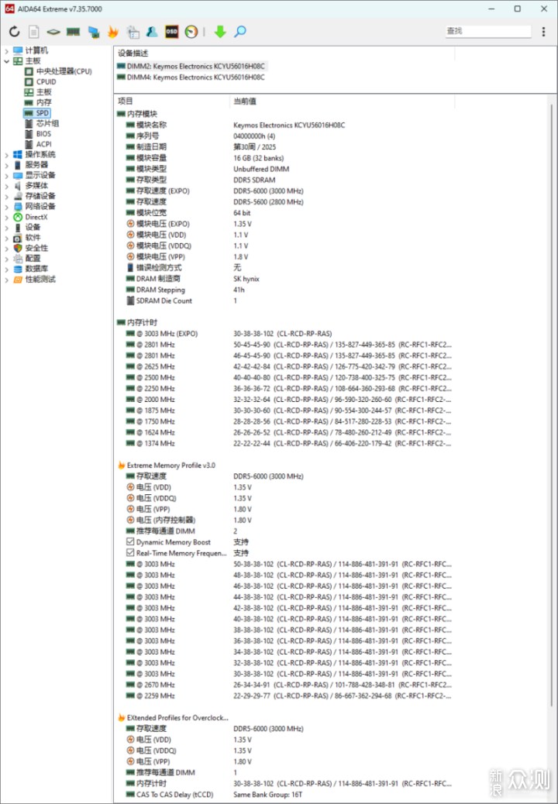
Task: Select the DIMM2 Keymos Electronics device row
Action: [x=191, y=66]
